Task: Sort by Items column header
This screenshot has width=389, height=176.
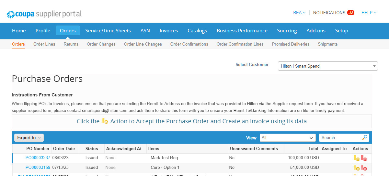Action: click(154, 148)
